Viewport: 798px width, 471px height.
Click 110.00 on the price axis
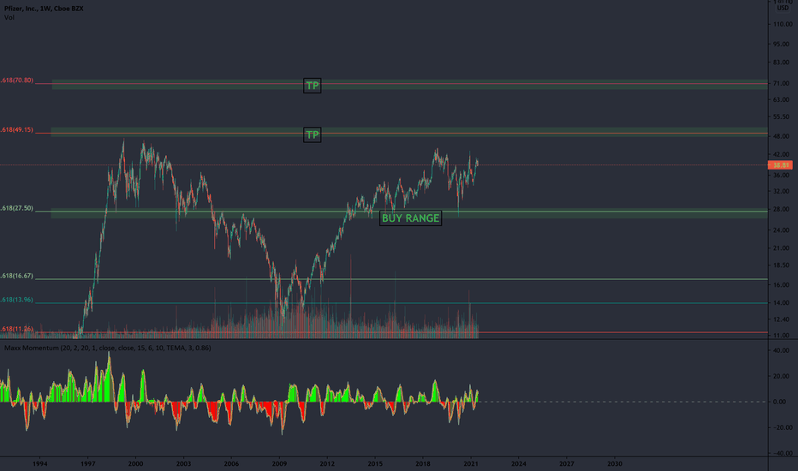tap(782, 25)
